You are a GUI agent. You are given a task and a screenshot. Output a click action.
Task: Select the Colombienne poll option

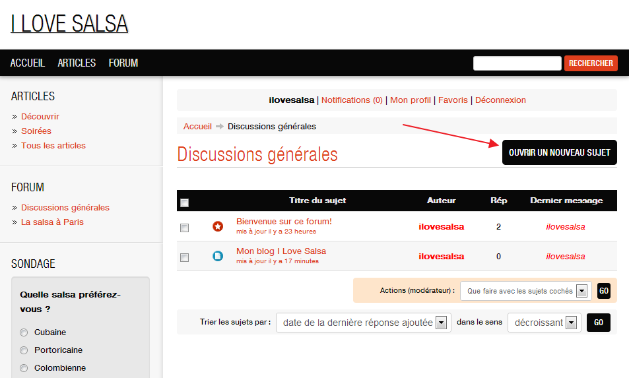[24, 368]
